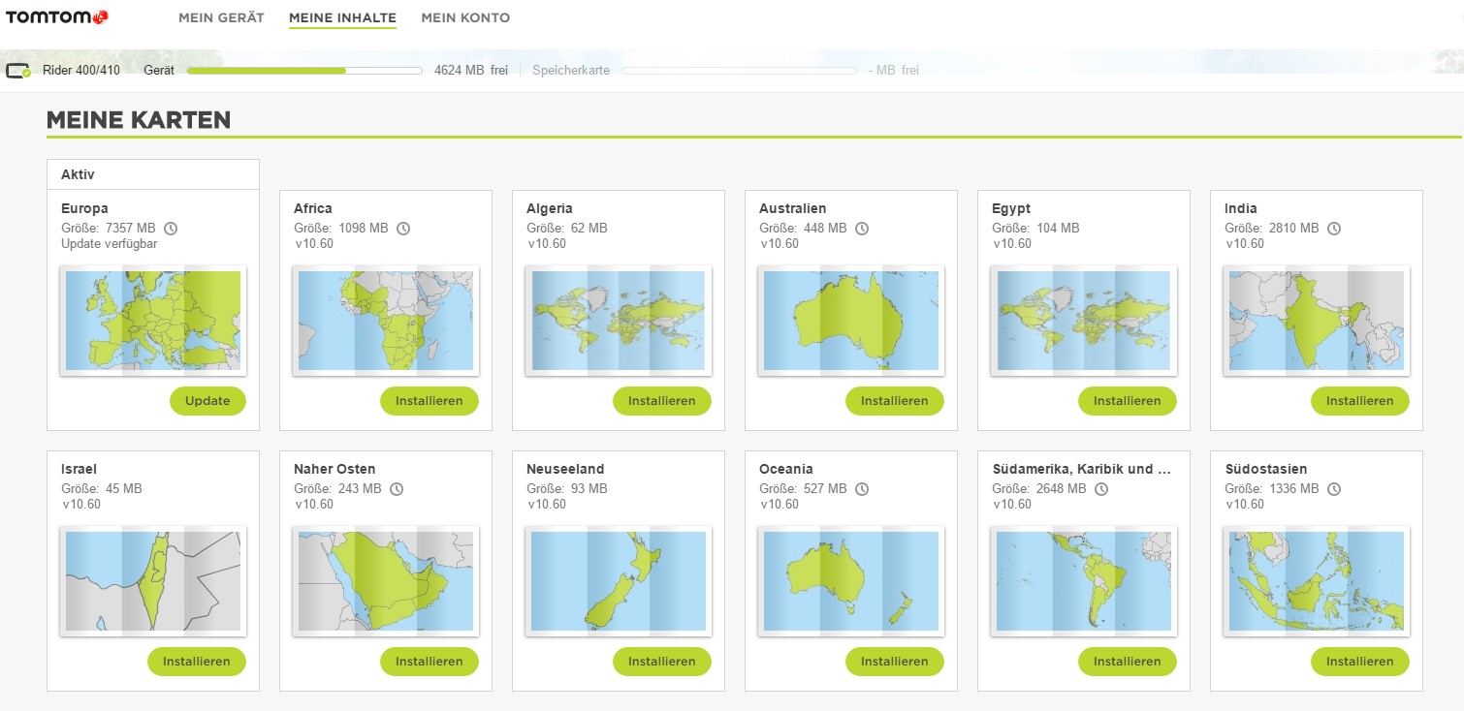Click clock icon beside Südostasien size
The width and height of the screenshot is (1464, 711).
[1334, 489]
